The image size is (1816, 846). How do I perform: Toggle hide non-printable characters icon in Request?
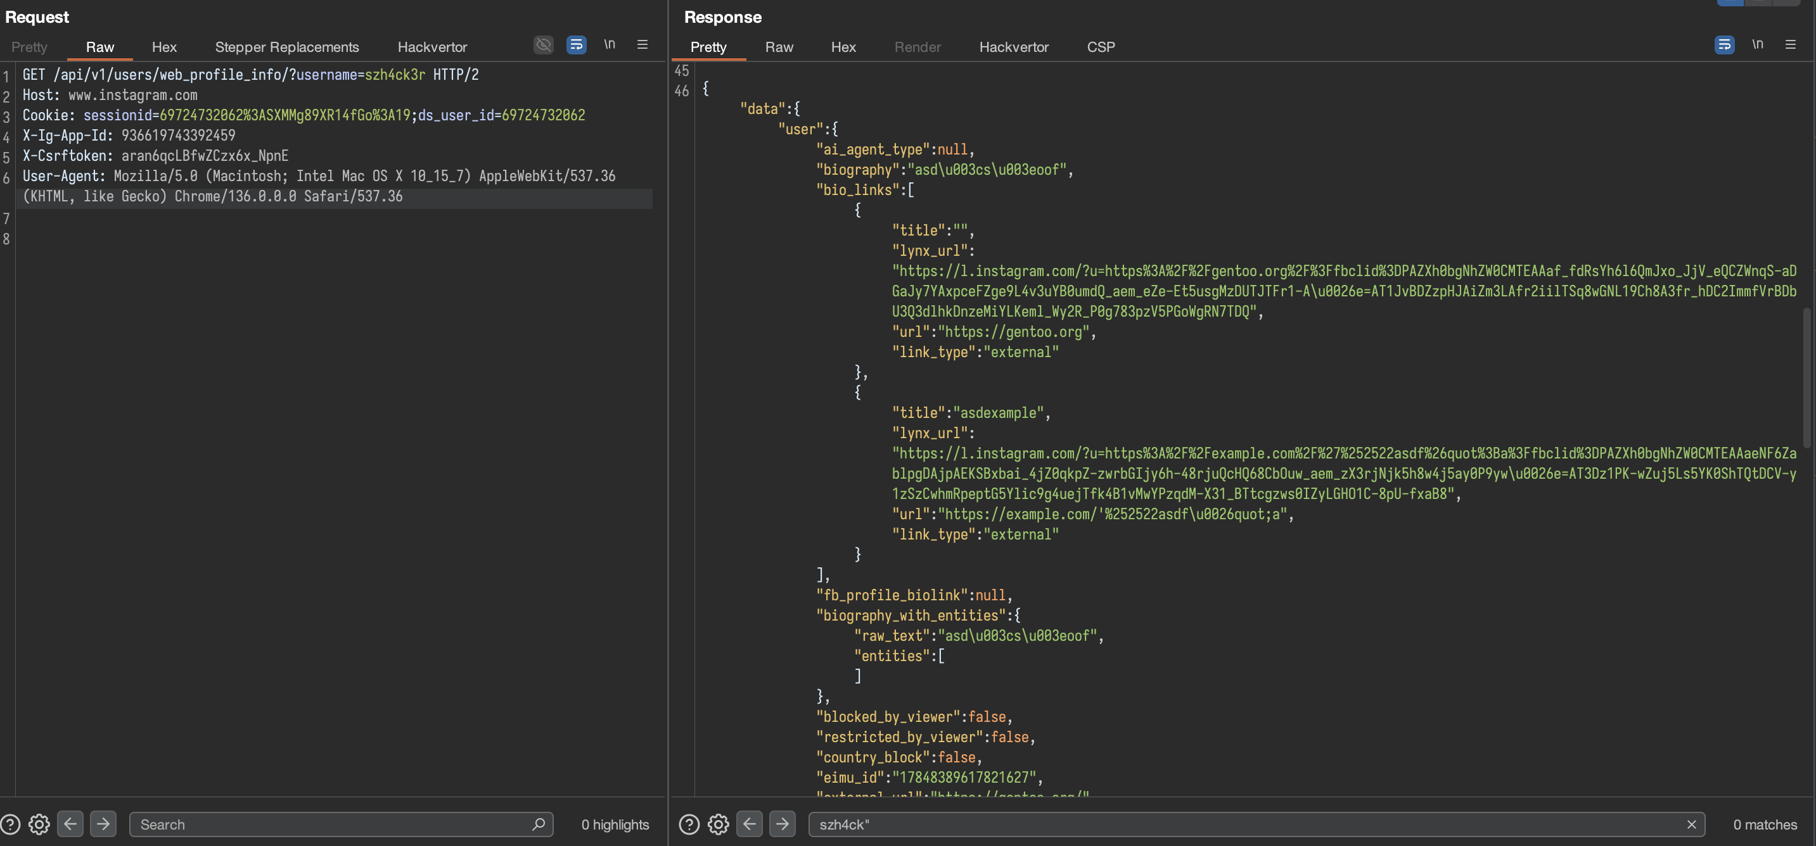(x=544, y=45)
